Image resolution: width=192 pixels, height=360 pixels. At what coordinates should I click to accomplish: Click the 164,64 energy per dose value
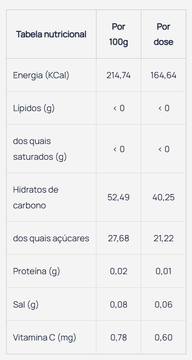(163, 75)
